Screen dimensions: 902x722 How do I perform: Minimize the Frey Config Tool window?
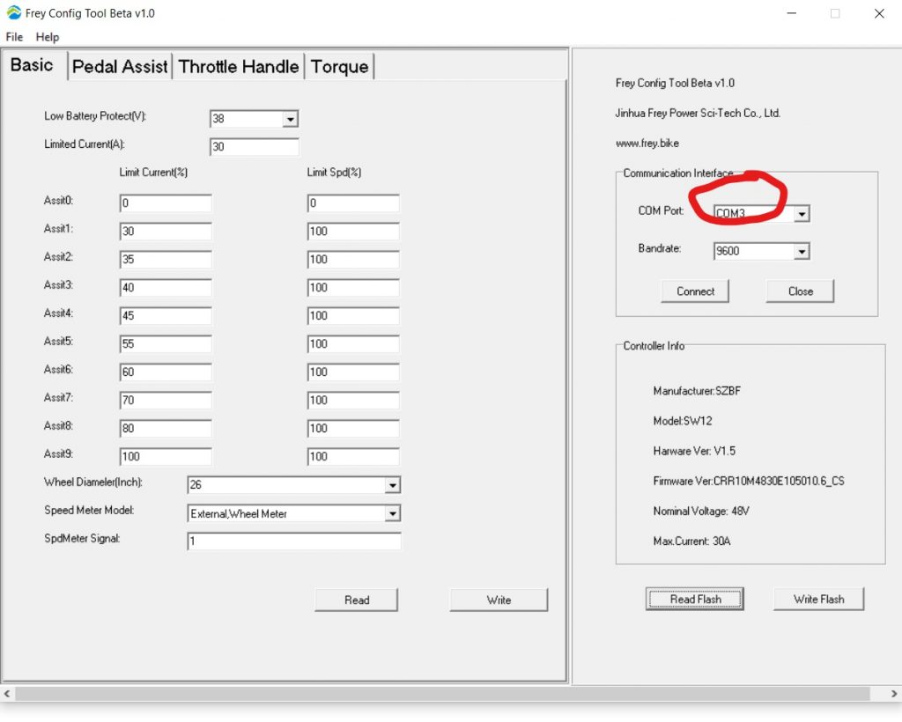pos(792,13)
